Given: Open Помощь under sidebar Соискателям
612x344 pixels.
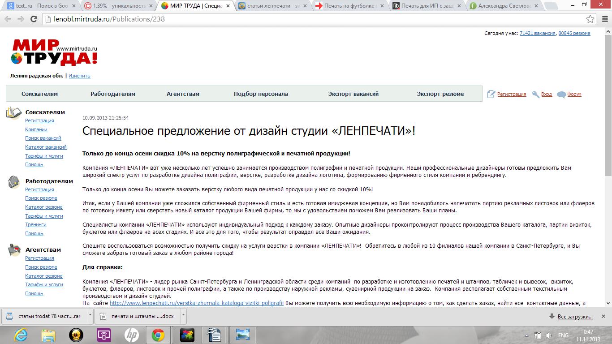Looking at the screenshot, I should coord(34,165).
